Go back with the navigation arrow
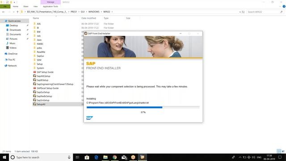Screen dimensions: 286x161 [x=4, y=12]
